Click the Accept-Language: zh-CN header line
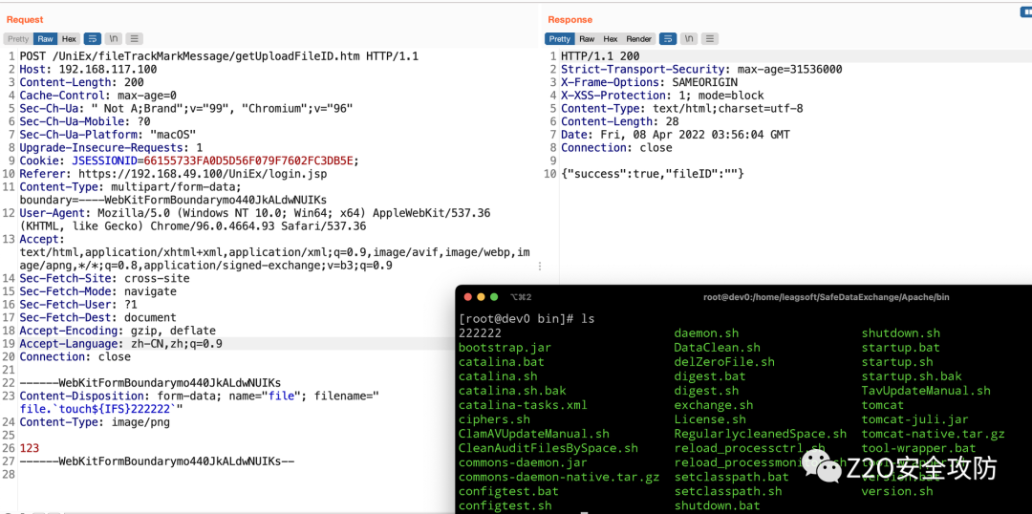The width and height of the screenshot is (1032, 514). point(121,344)
